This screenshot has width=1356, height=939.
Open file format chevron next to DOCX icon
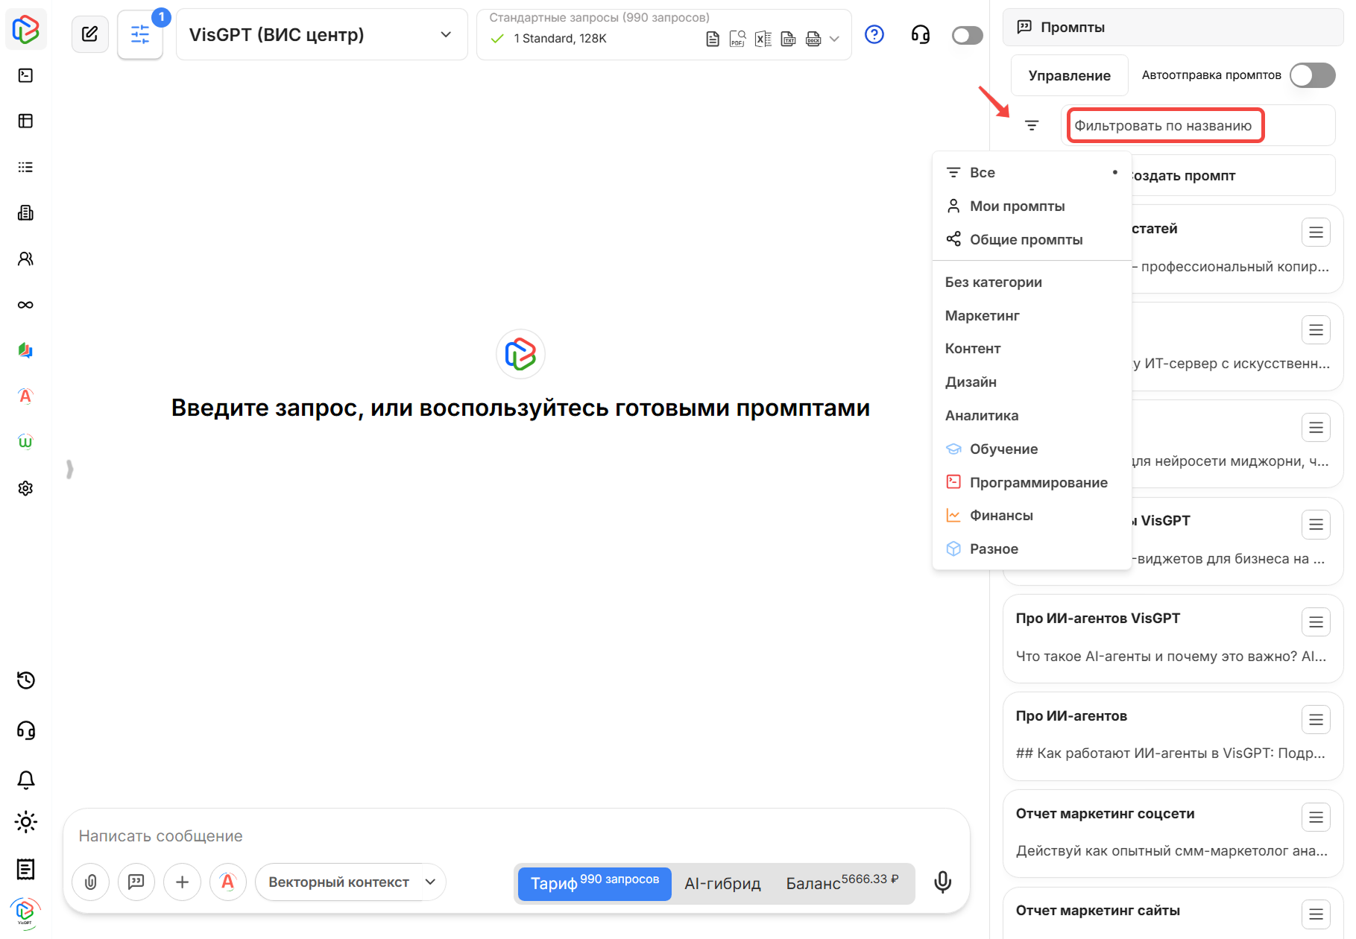click(835, 38)
